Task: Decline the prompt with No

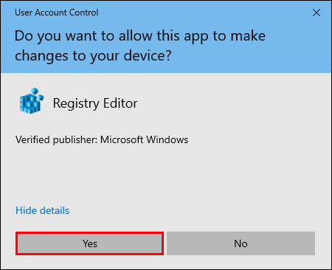Action: (241, 243)
